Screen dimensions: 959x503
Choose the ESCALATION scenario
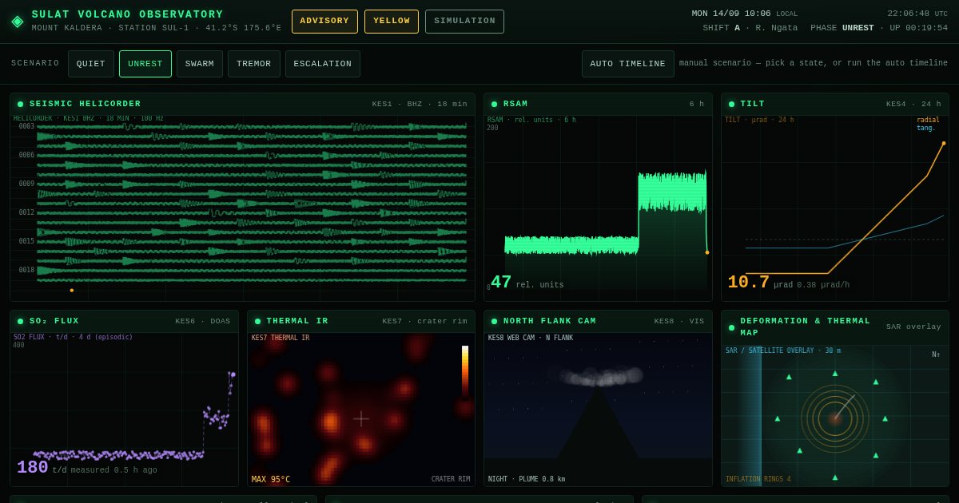pyautogui.click(x=323, y=64)
